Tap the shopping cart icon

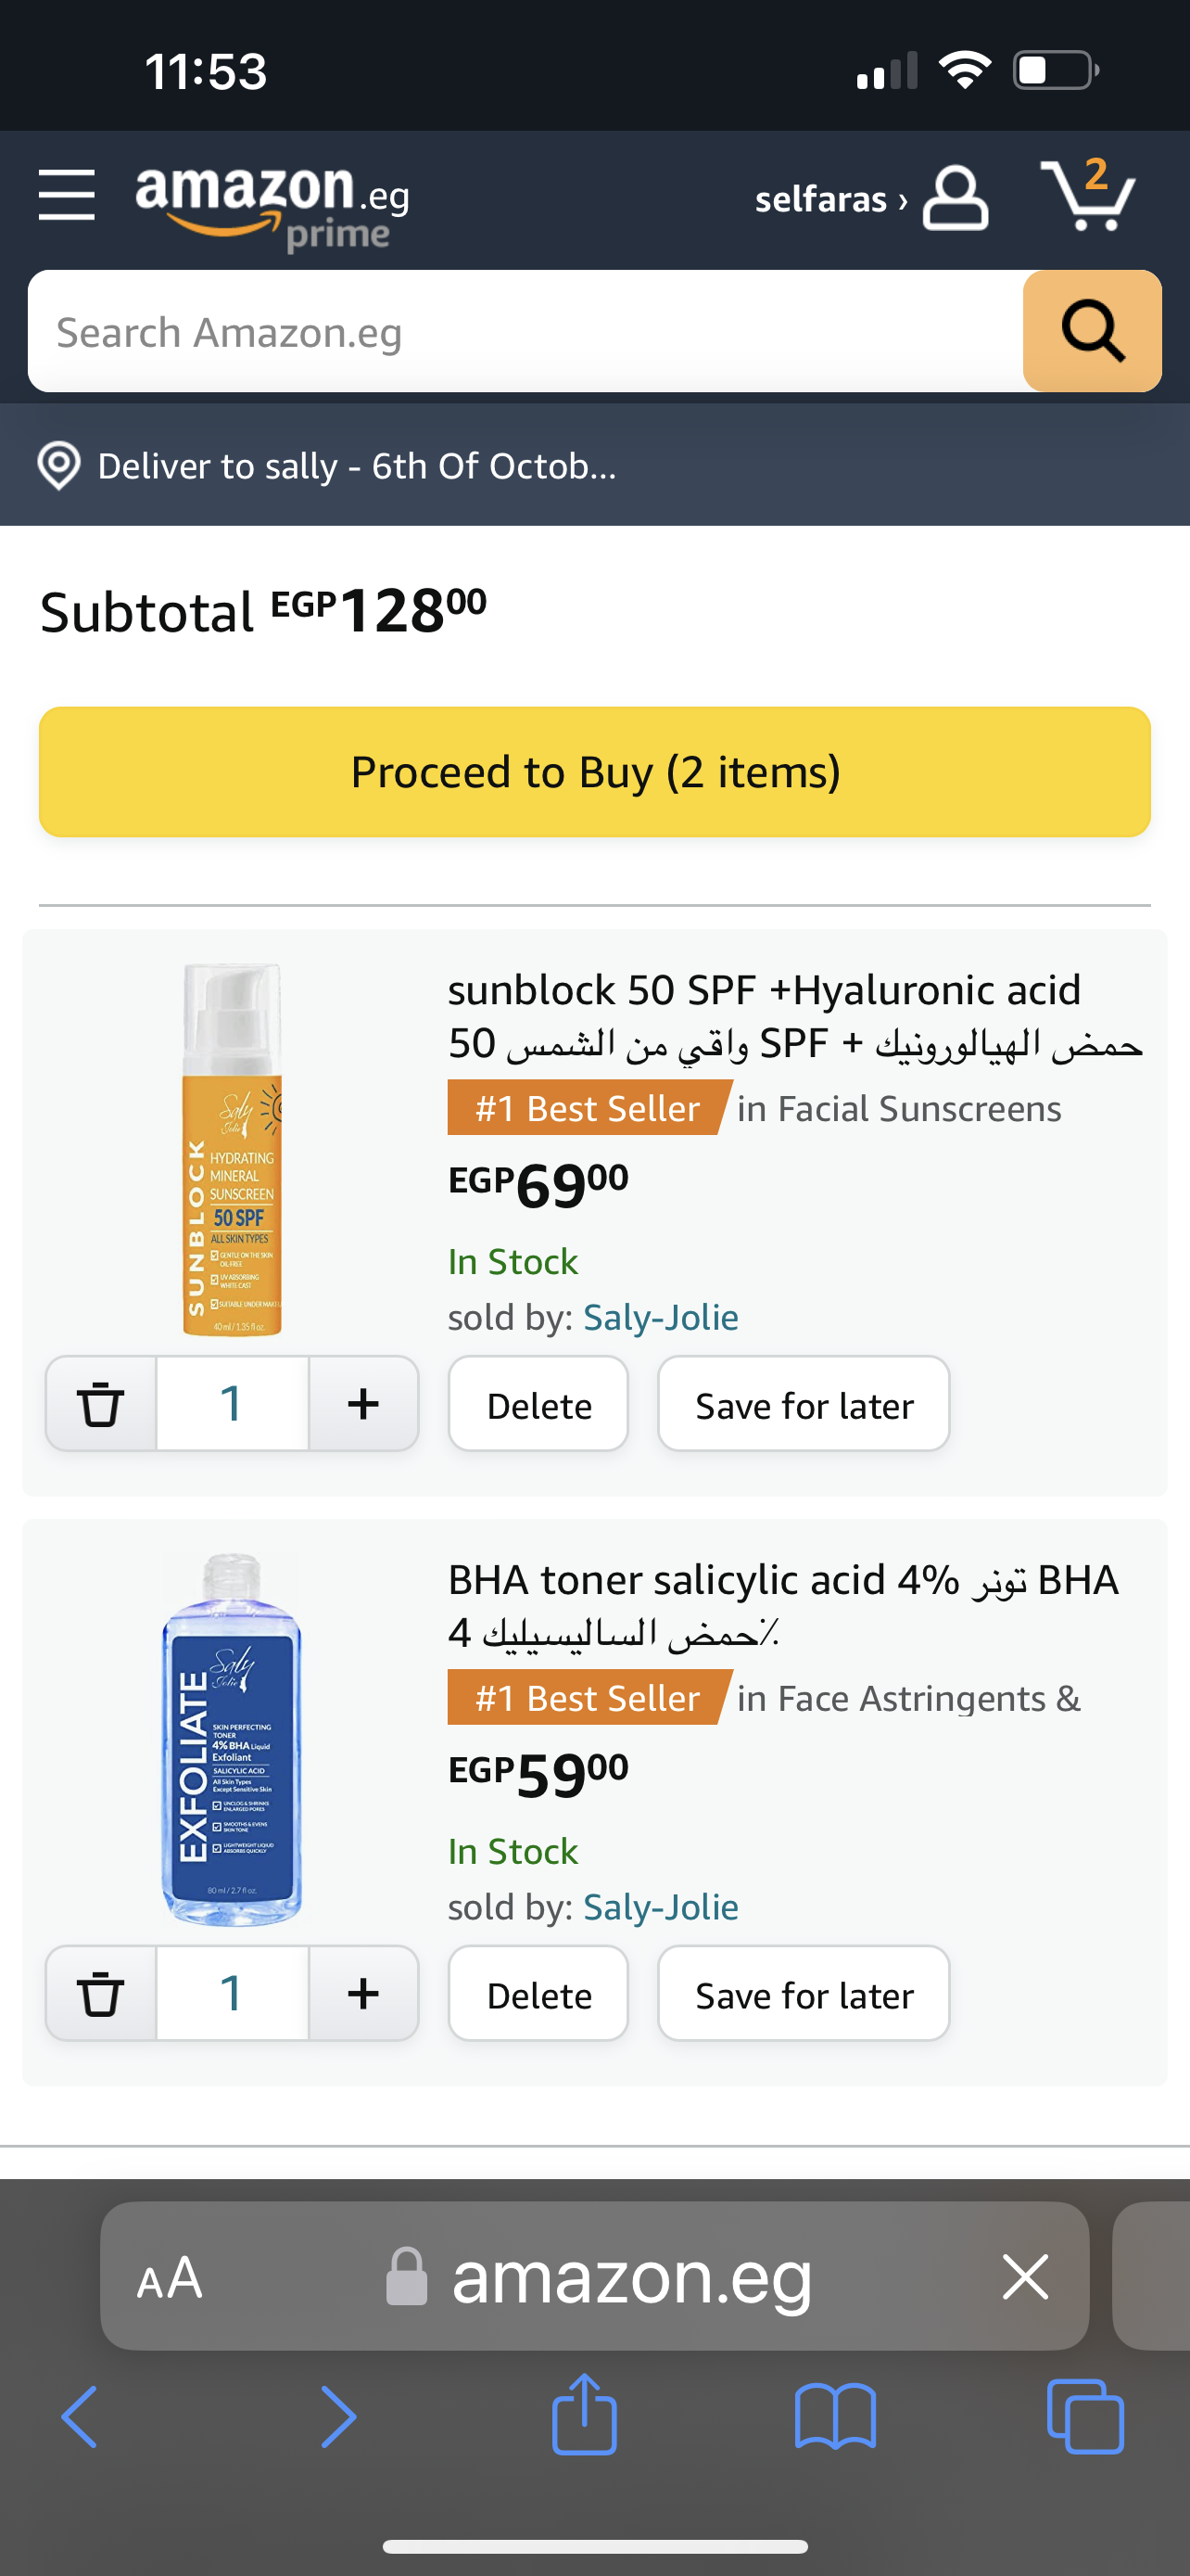[x=1087, y=195]
